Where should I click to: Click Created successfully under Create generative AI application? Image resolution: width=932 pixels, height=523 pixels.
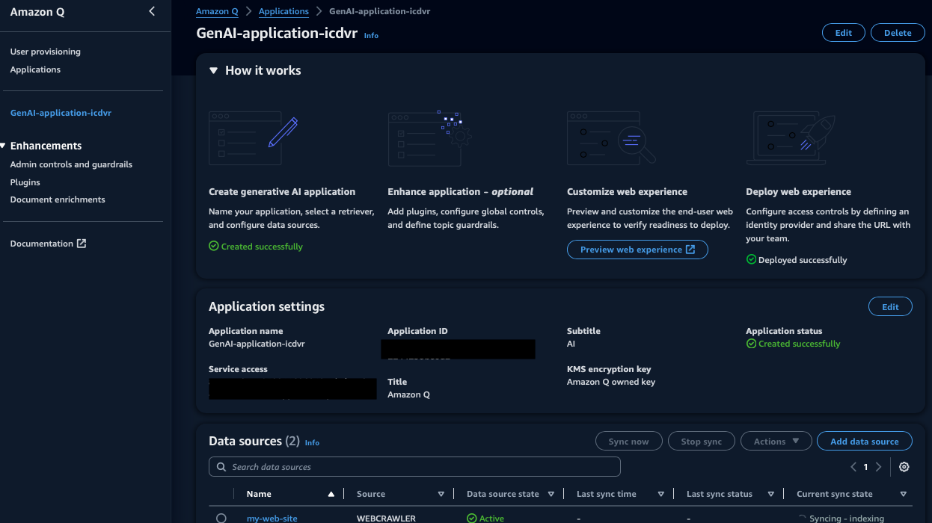pos(262,247)
